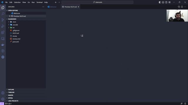Open the Selection menu
This screenshot has height=105, width=188.
coord(17,2)
